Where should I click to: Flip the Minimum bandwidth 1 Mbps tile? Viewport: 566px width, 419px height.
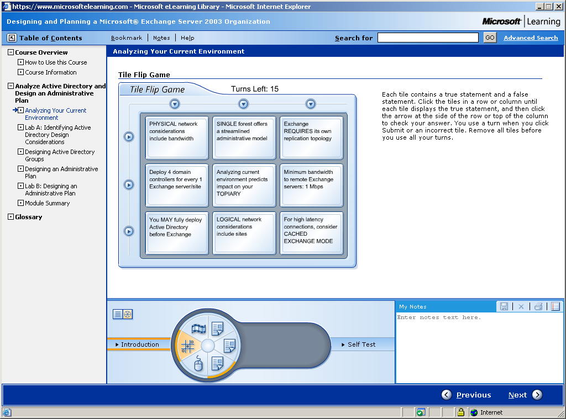click(312, 185)
